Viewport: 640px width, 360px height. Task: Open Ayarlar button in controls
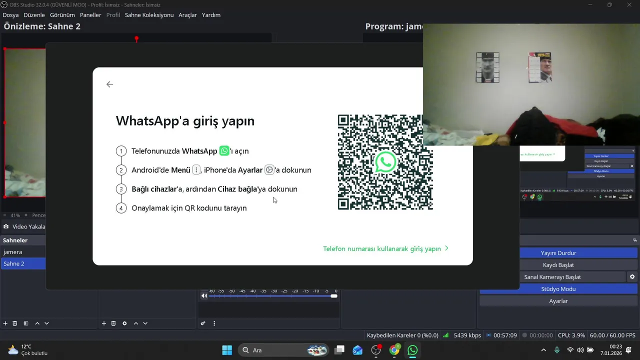coord(558,301)
